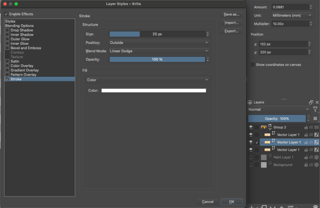320x208 pixels.
Task: Click the delete layer trash icon
Action: tap(315, 206)
